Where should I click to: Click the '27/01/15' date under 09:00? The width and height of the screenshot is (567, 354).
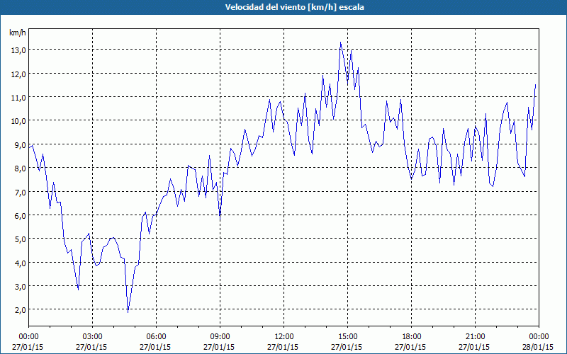click(x=219, y=347)
